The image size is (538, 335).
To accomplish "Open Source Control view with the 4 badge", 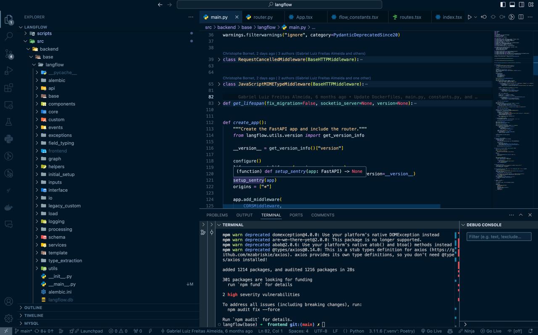I will pos(8,53).
